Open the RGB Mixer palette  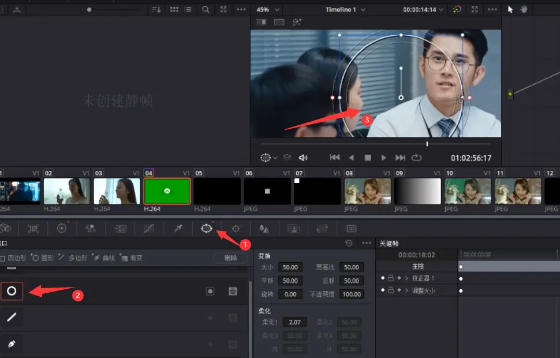[x=91, y=229]
